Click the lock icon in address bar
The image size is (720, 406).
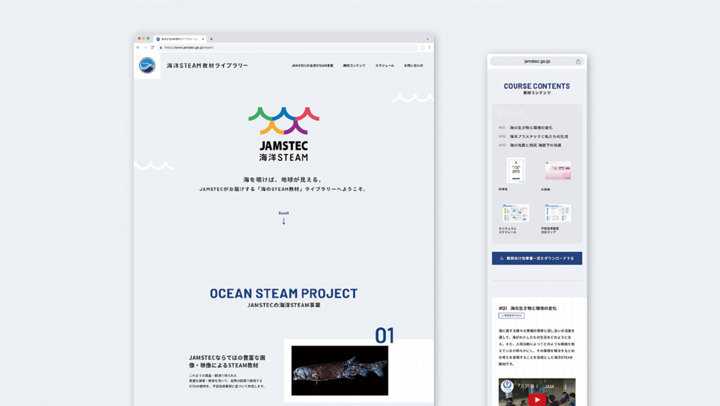(x=161, y=48)
